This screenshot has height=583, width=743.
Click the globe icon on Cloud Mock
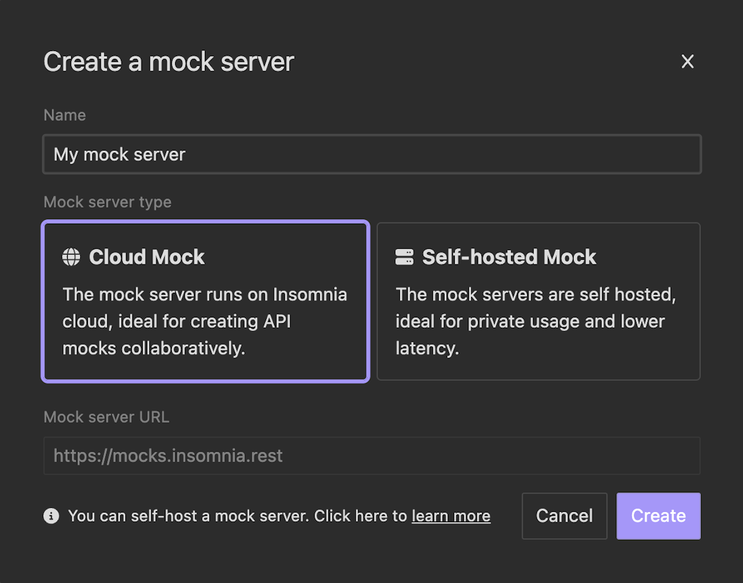71,257
